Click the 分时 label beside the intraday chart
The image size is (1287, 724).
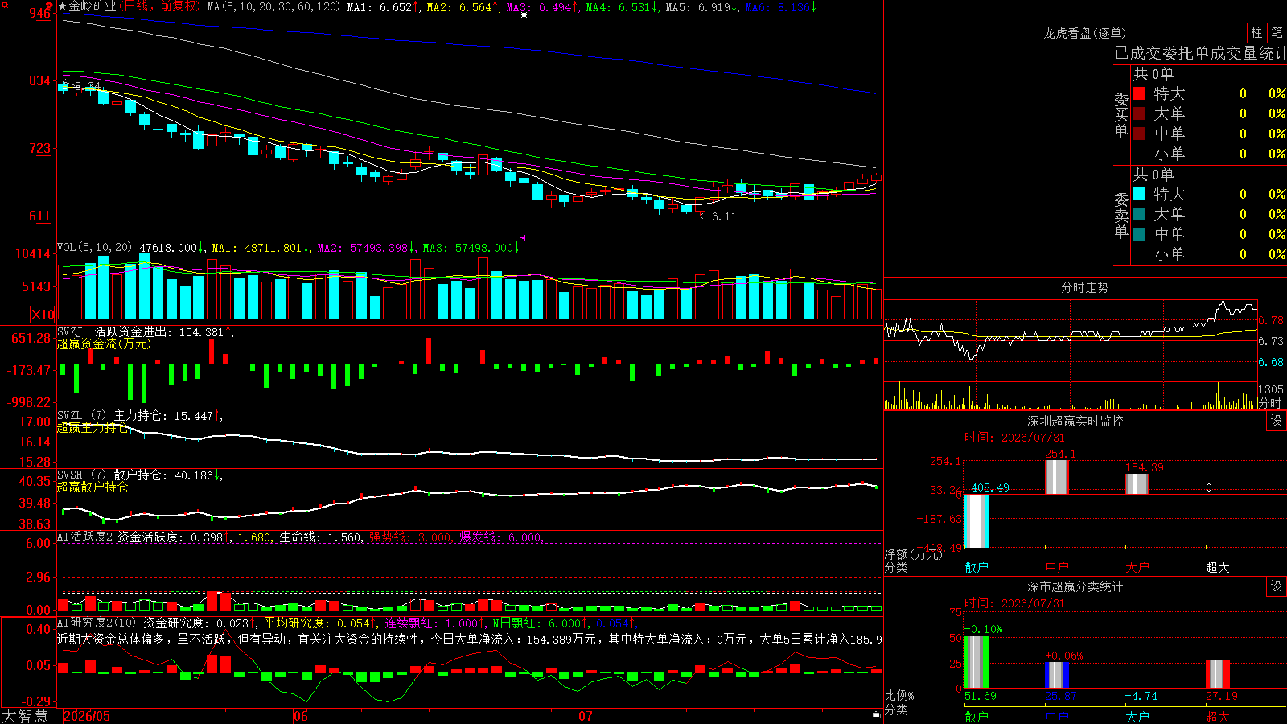click(1270, 403)
